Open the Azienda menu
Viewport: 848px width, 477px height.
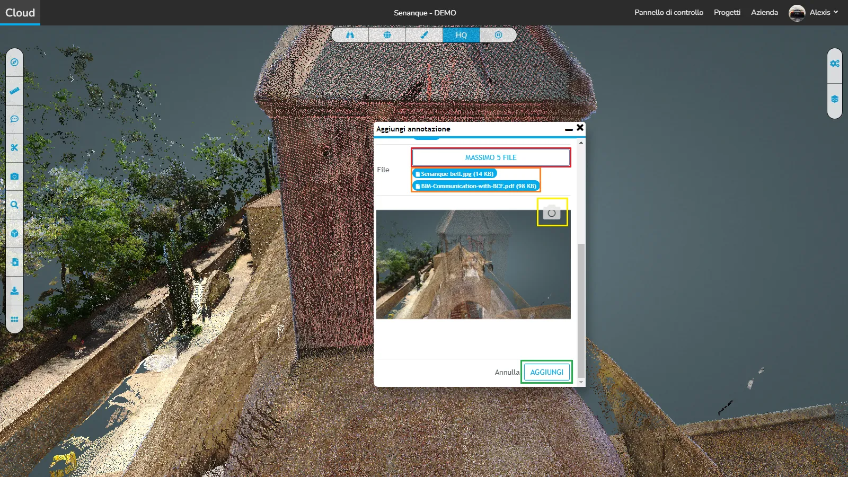tap(764, 12)
